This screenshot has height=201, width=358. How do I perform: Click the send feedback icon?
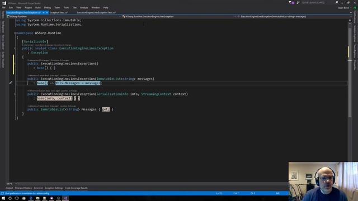coord(298,2)
